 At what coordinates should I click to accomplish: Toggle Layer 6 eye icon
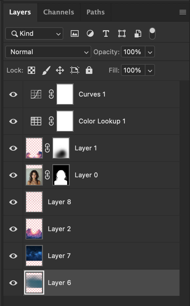13,283
